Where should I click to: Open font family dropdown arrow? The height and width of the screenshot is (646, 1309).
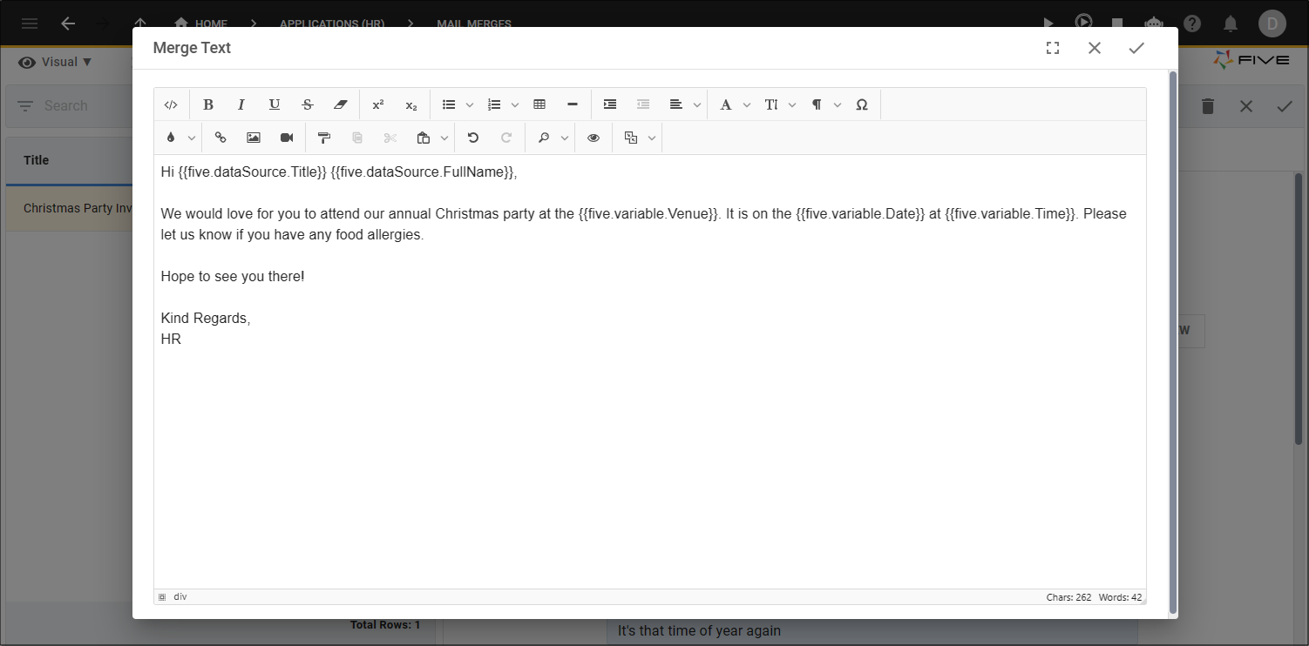coord(747,104)
